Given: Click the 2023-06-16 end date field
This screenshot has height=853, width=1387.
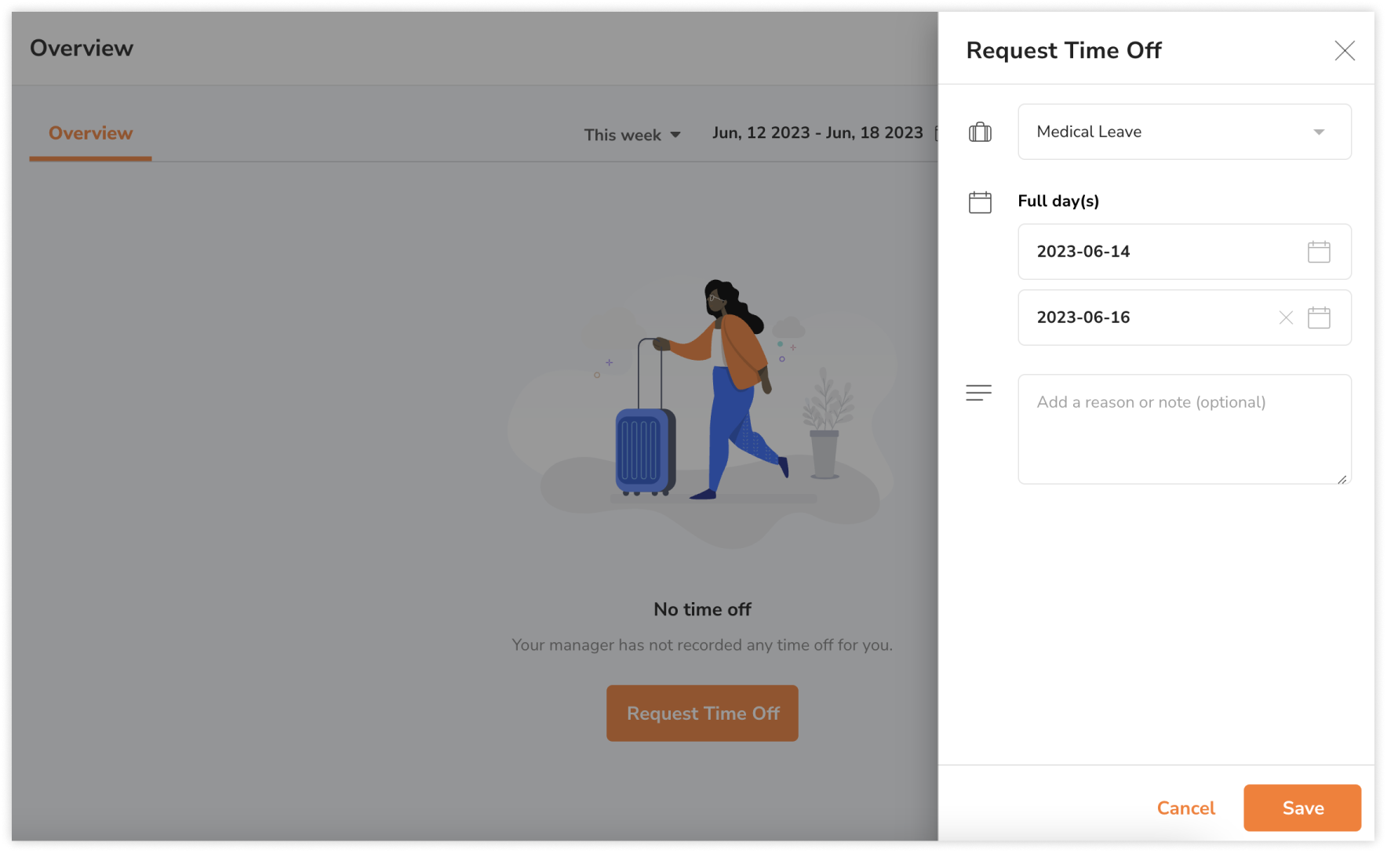Looking at the screenshot, I should (x=1138, y=318).
